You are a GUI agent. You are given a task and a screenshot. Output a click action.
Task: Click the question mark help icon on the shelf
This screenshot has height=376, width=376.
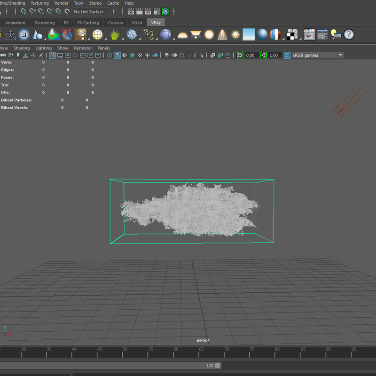coord(349,34)
